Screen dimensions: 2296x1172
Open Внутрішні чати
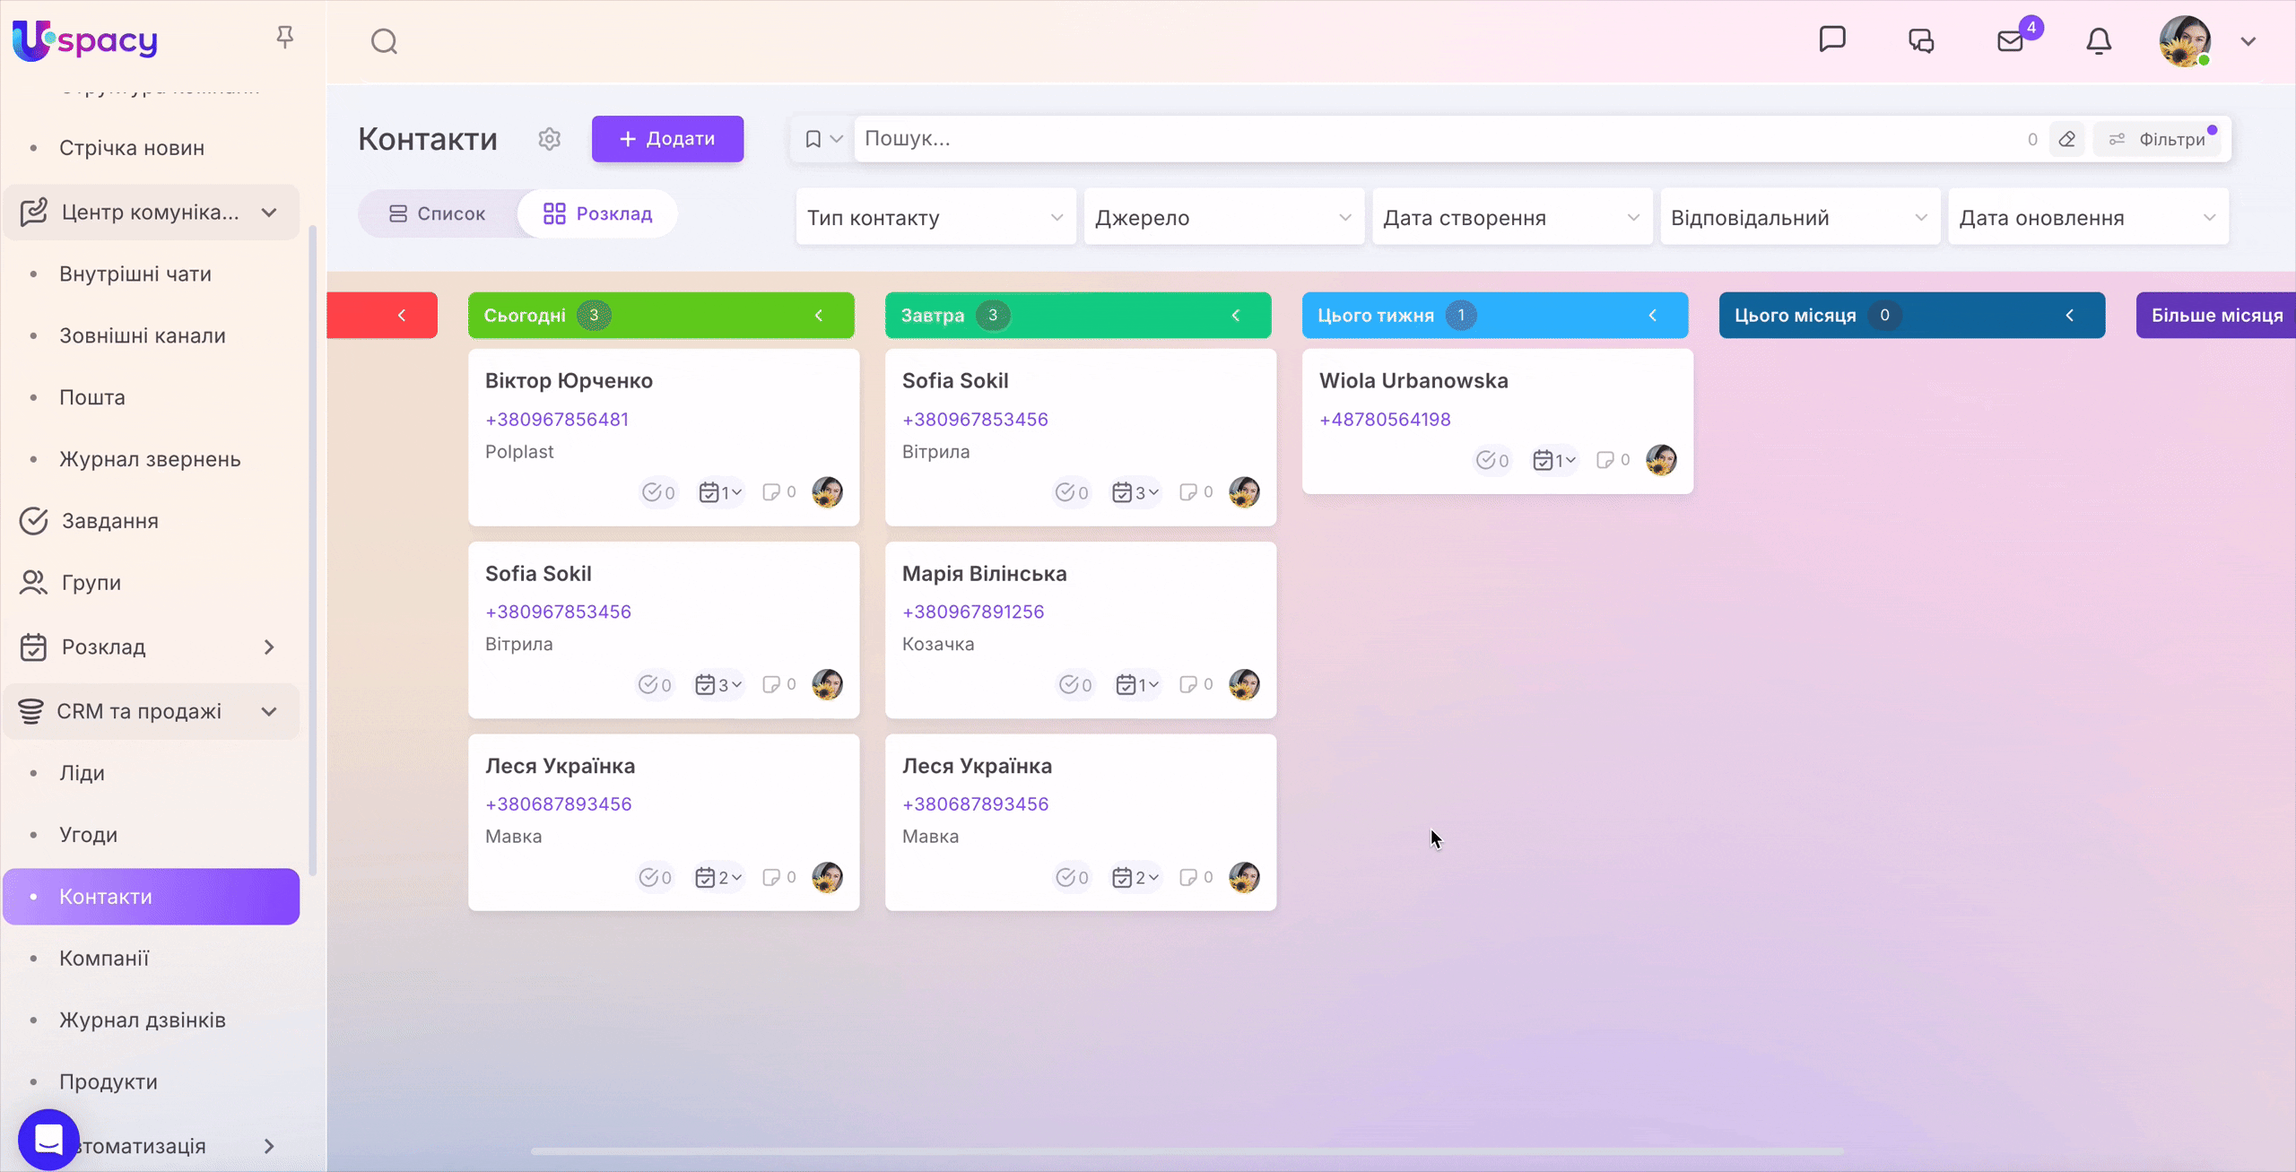135,274
